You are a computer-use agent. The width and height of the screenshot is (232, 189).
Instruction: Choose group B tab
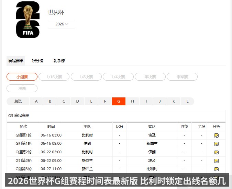pos(50,101)
